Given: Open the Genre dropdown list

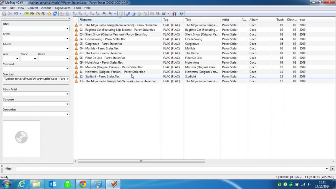Looking at the screenshot, I should coord(67,59).
